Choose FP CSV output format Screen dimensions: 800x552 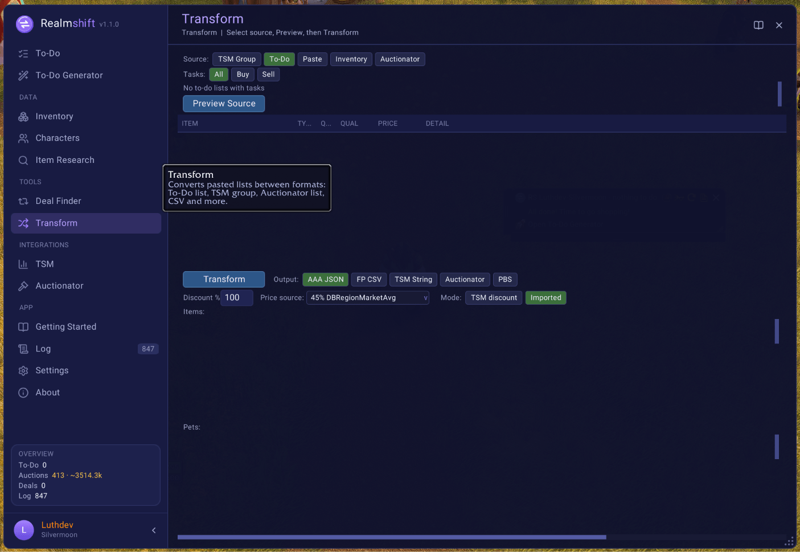pos(369,280)
